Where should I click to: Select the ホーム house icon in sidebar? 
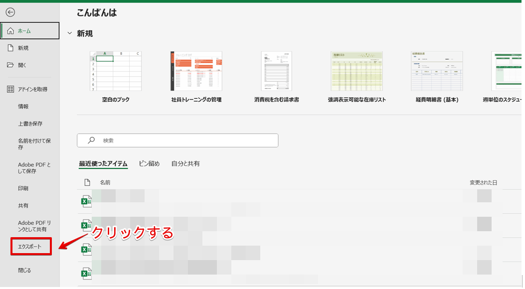pyautogui.click(x=10, y=30)
